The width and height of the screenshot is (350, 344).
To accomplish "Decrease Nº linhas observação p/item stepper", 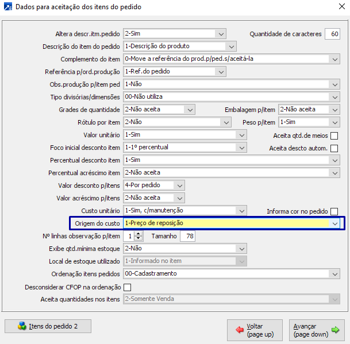I will [x=139, y=238].
